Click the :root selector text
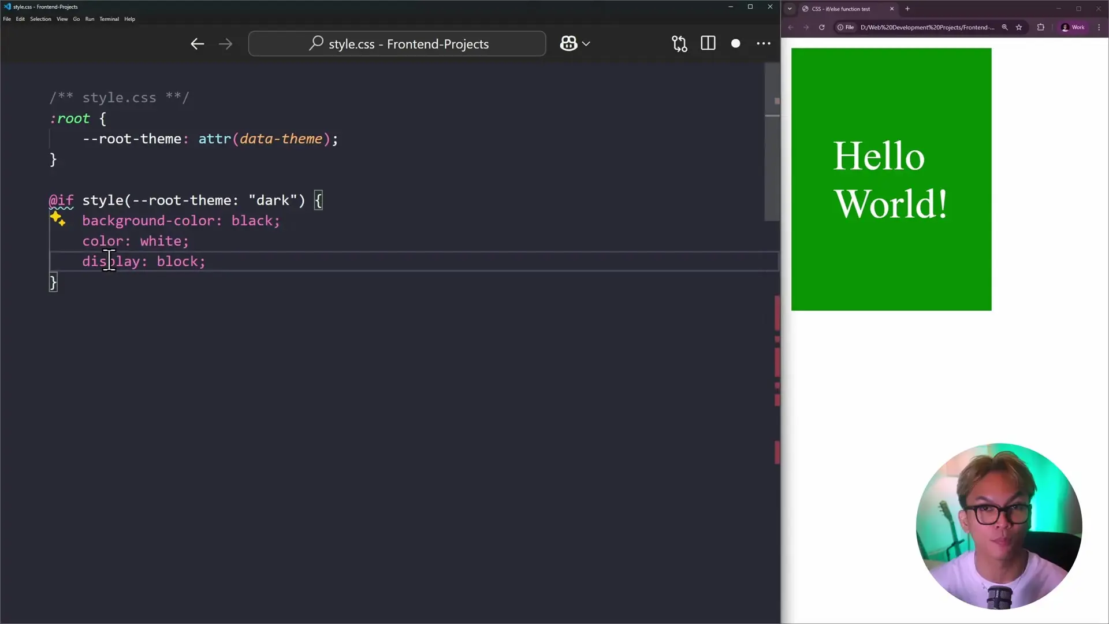 coord(70,118)
